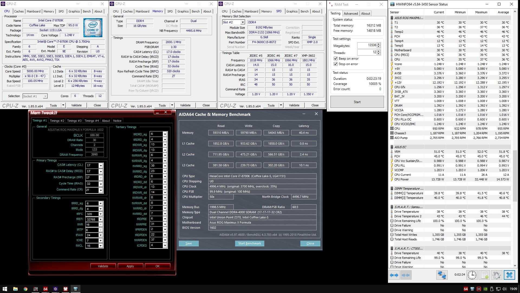This screenshot has width=520, height=293.
Task: Open memory Slot #2 dropdown in CPU-Z SPD
Action: click(243, 22)
